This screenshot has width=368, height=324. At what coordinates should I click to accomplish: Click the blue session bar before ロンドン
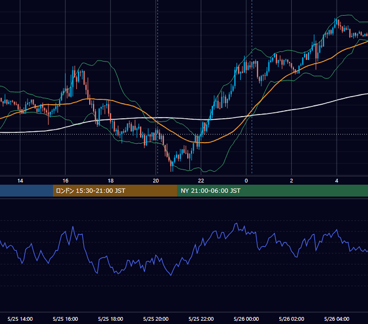coord(27,191)
